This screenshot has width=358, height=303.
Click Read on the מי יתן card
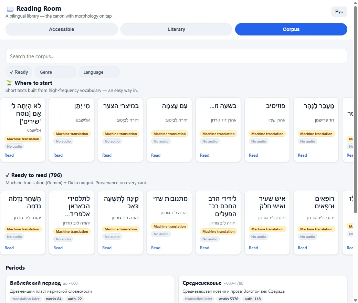[x=58, y=155]
